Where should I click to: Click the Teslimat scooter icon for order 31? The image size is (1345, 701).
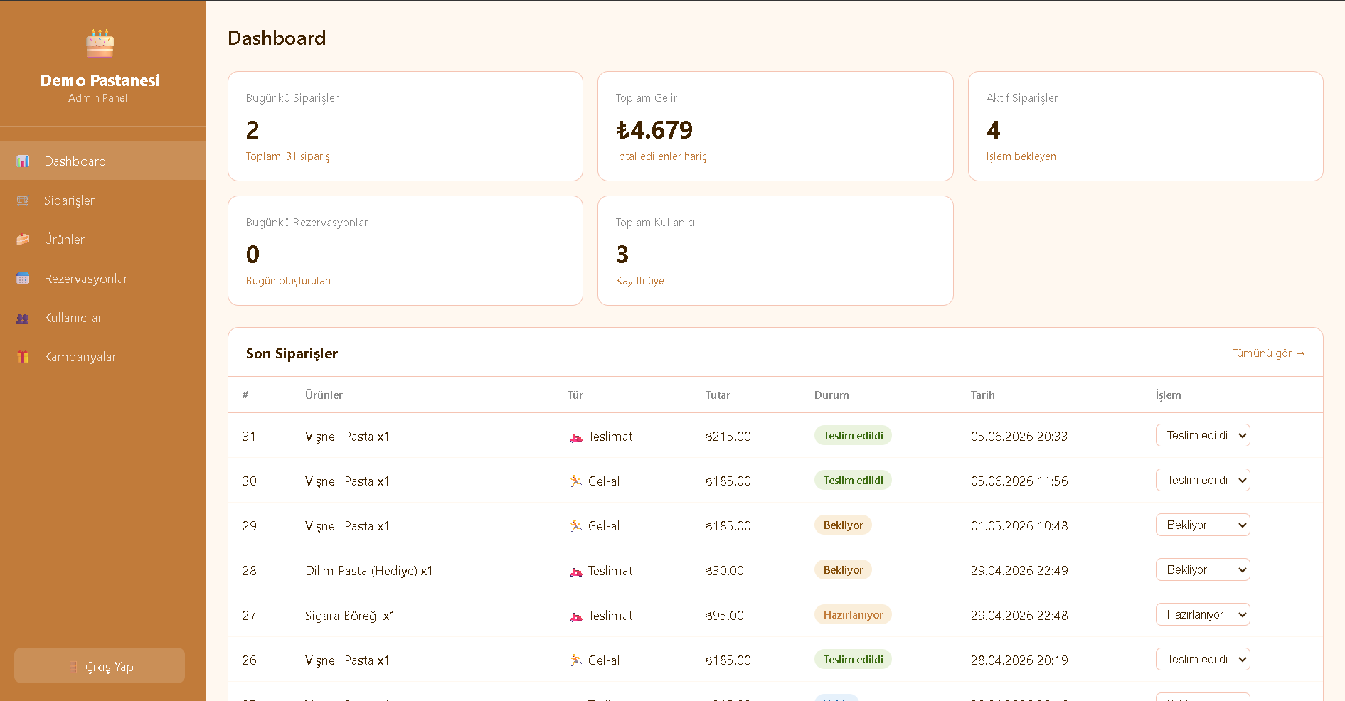[x=576, y=437]
